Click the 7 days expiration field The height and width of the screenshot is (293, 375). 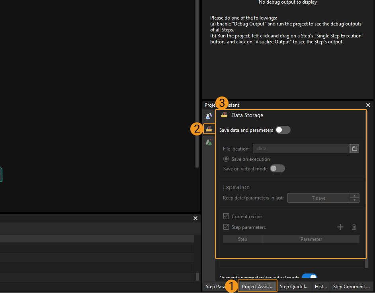319,198
